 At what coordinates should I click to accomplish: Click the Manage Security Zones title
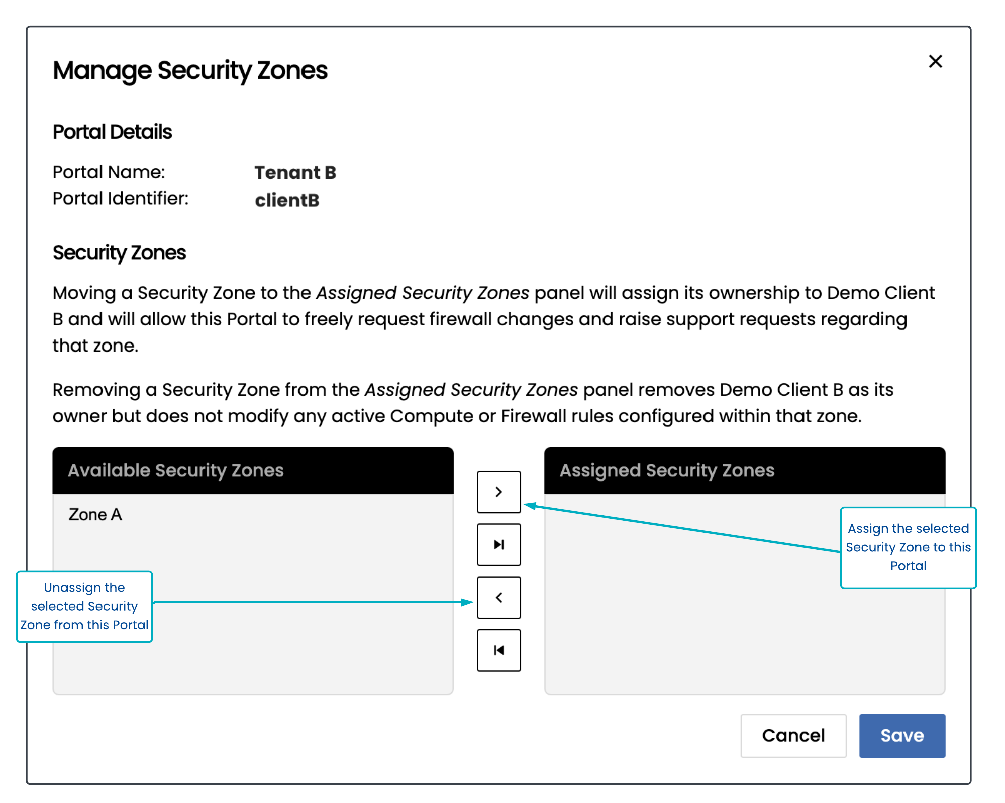point(190,70)
